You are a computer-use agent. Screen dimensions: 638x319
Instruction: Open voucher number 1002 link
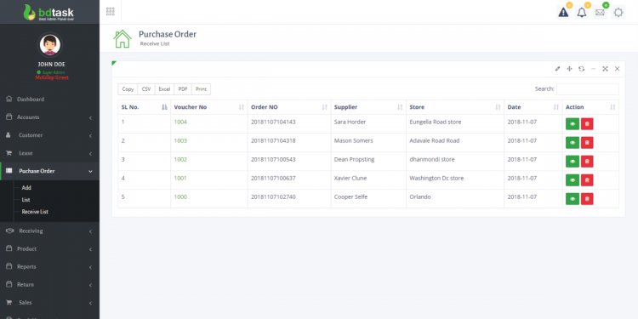[180, 160]
